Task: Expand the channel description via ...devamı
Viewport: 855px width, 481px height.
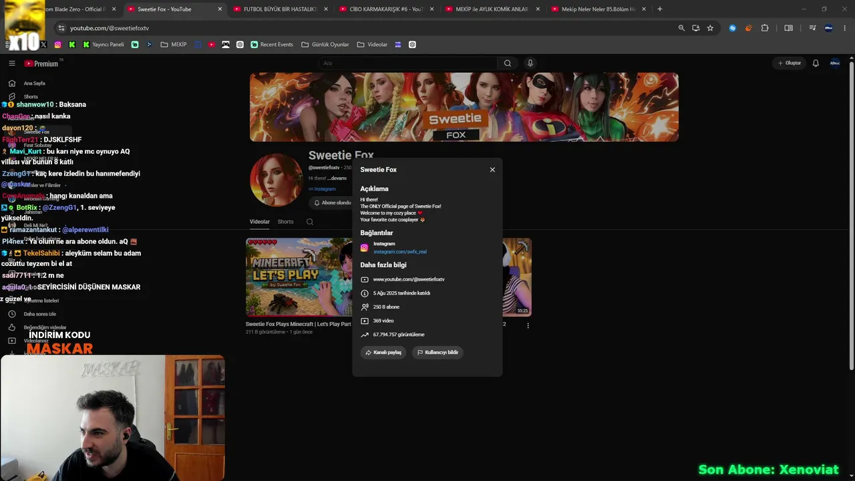Action: (337, 178)
